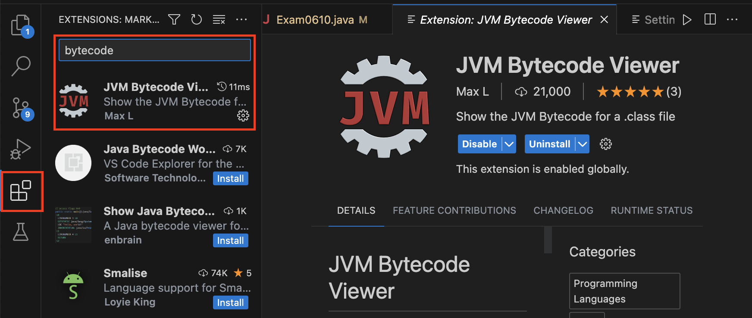The width and height of the screenshot is (752, 318).
Task: Click the 21,000 install count
Action: point(543,92)
